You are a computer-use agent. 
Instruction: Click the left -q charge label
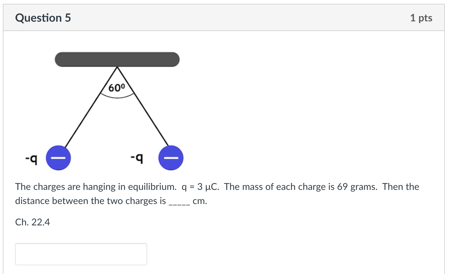pos(32,158)
